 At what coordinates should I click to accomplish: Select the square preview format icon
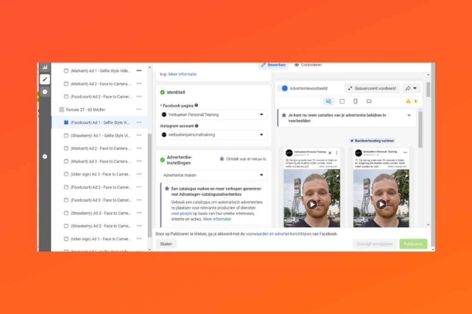click(342, 101)
